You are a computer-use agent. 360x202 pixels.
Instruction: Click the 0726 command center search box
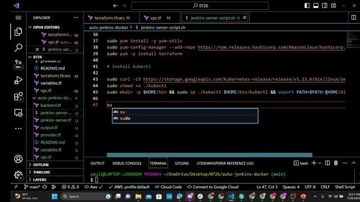click(200, 6)
